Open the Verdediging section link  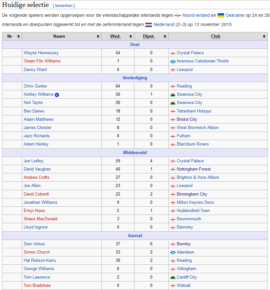(135, 78)
